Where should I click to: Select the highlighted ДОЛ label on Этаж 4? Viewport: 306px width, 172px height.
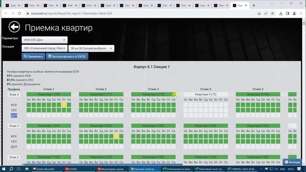pos(14,116)
